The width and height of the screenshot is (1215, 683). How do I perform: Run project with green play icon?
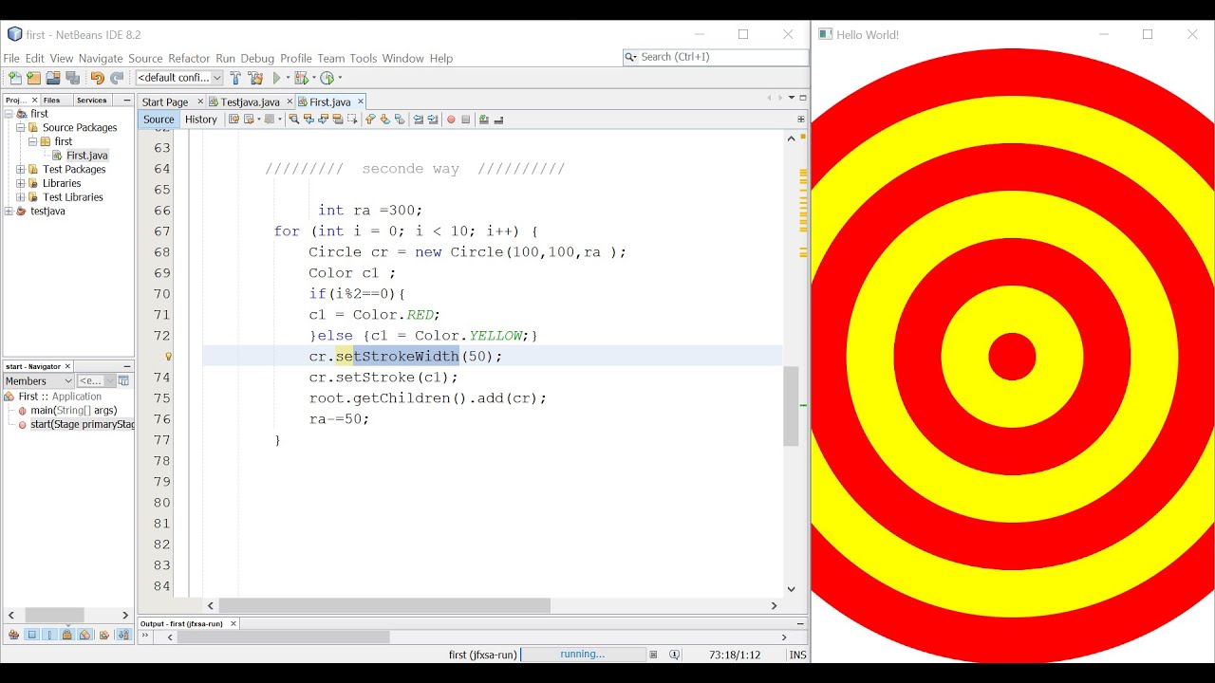coord(277,78)
